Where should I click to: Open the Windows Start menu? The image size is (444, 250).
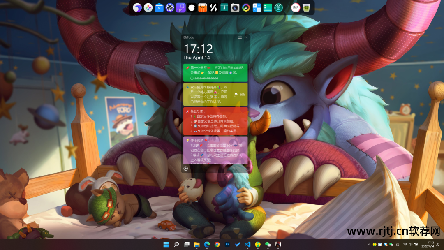click(x=166, y=244)
